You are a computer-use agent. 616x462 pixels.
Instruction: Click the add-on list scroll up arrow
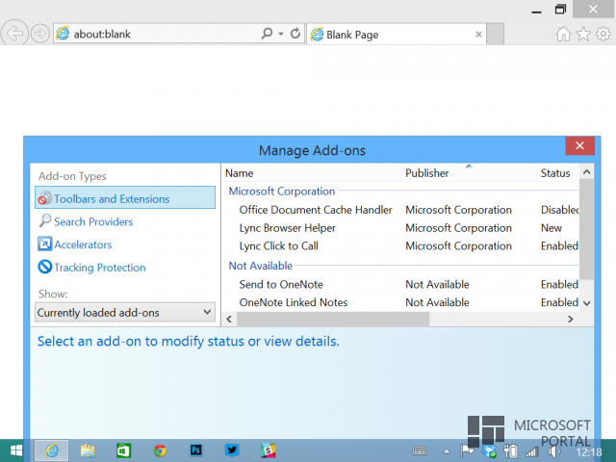[586, 172]
